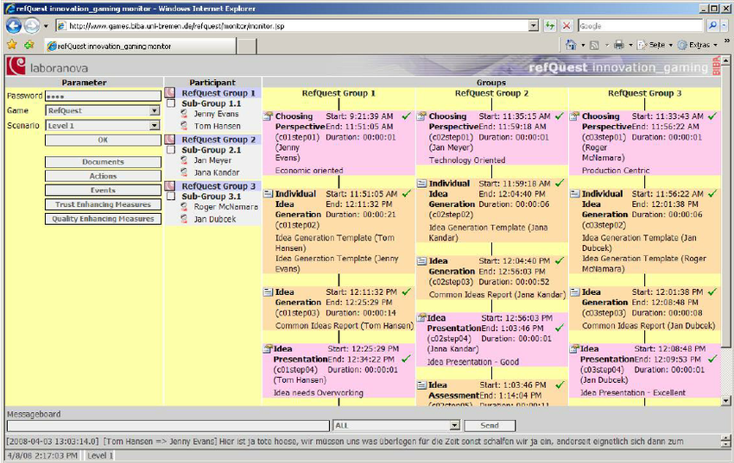Toggle the Sub-Group 2.1 checkbox
The image size is (734, 463).
170,150
